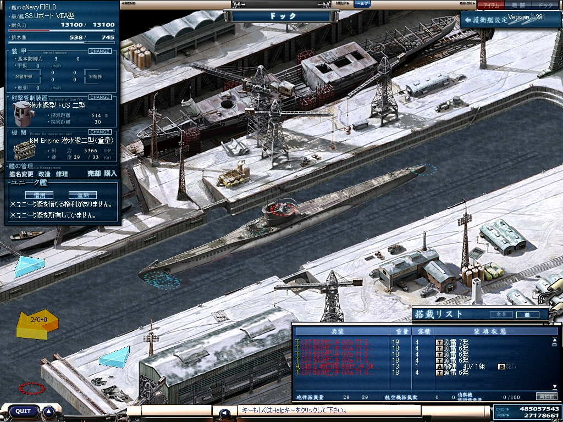Click the small square scroll thumb
563x422 pixels.
click(x=555, y=345)
